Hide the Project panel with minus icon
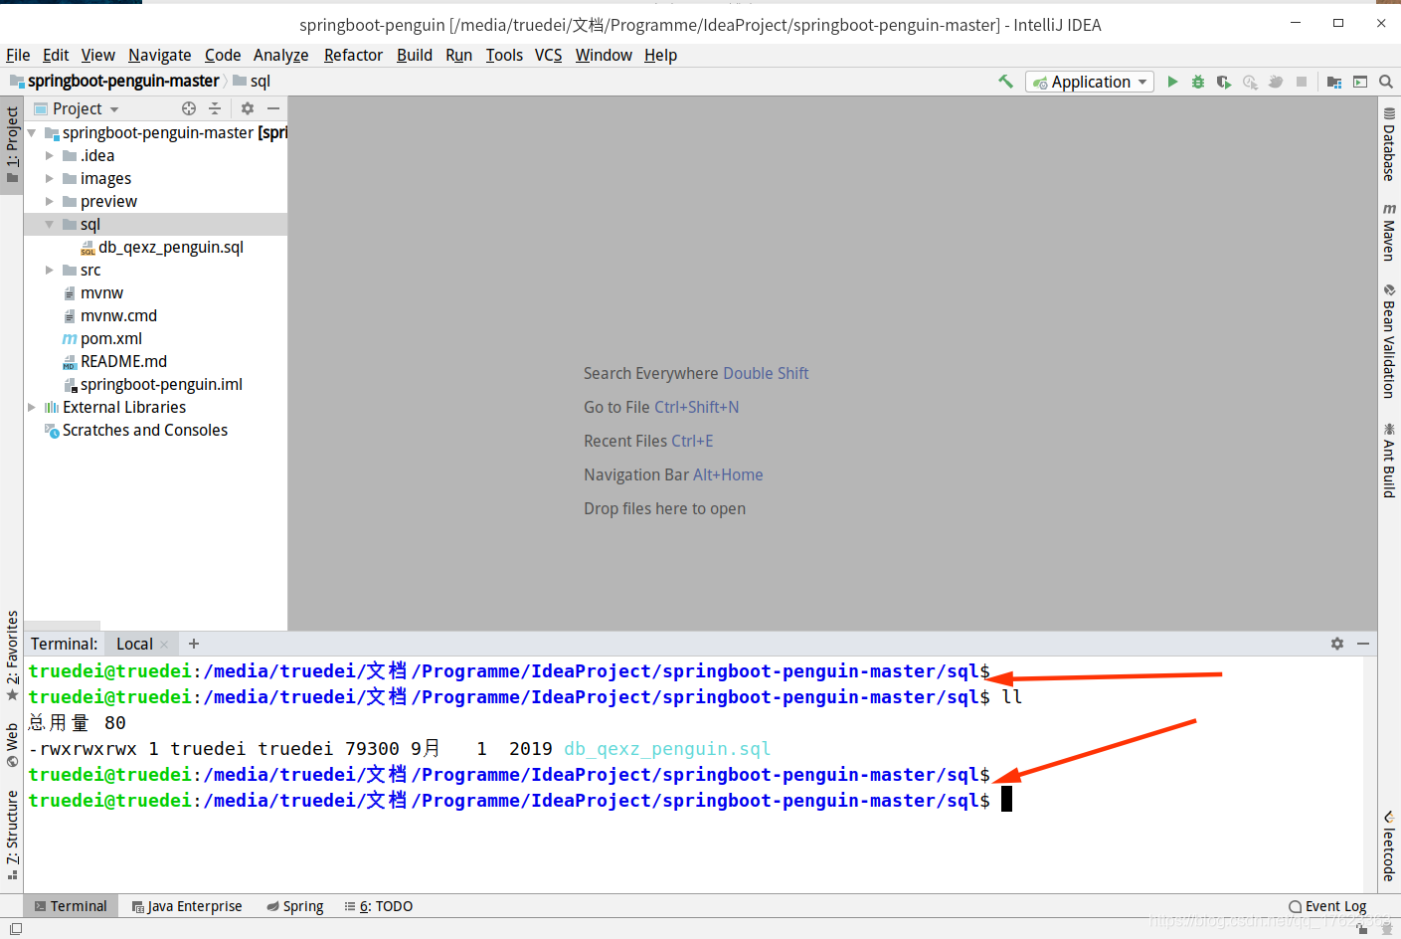This screenshot has height=939, width=1401. 273,108
